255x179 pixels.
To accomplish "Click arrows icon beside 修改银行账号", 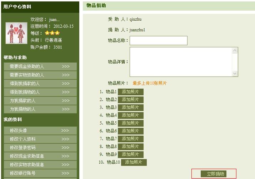I will [65, 173].
